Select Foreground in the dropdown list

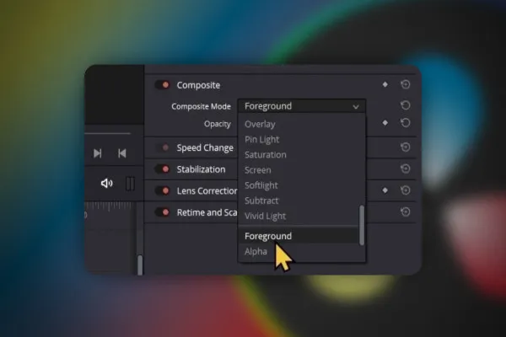point(299,236)
